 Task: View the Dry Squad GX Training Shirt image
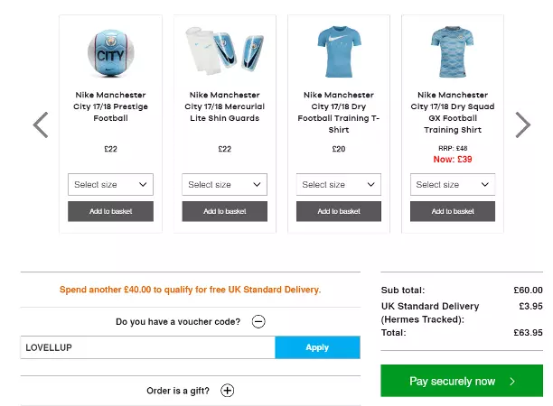[453, 51]
